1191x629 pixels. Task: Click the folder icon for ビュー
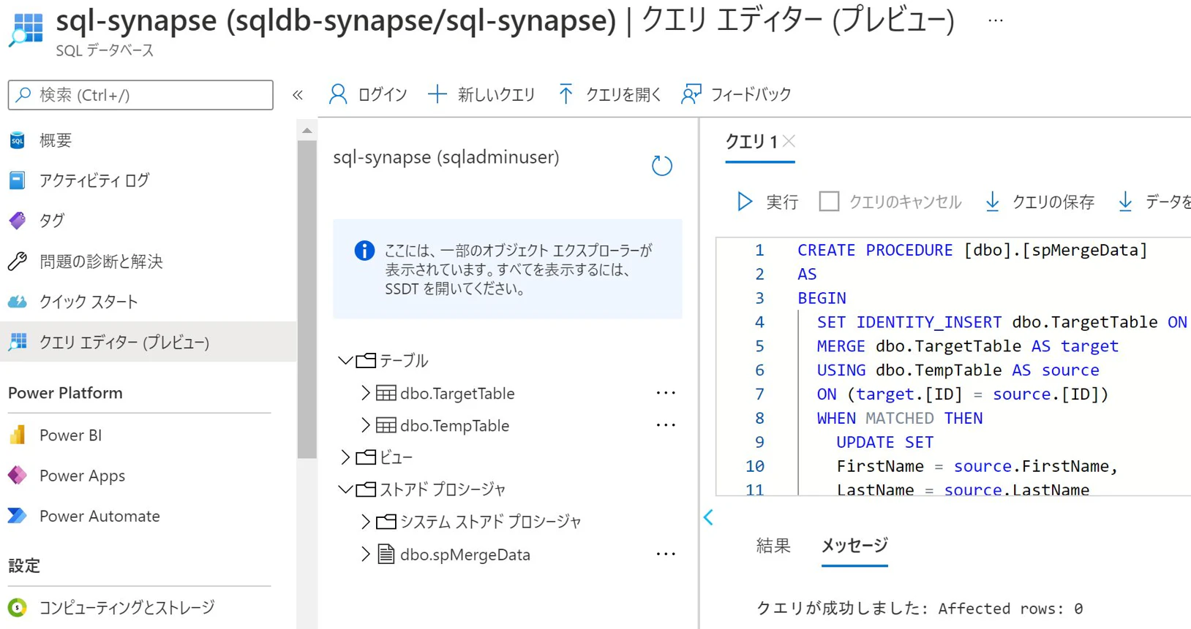(x=366, y=457)
